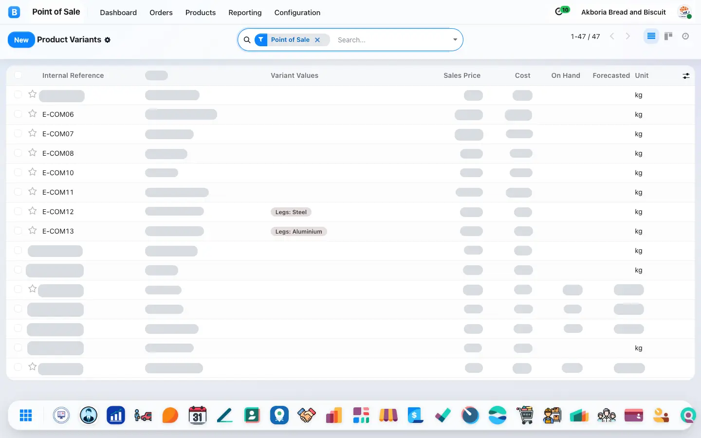Open optional columns adjust settings
Viewport: 701px width, 438px height.
pyautogui.click(x=686, y=75)
